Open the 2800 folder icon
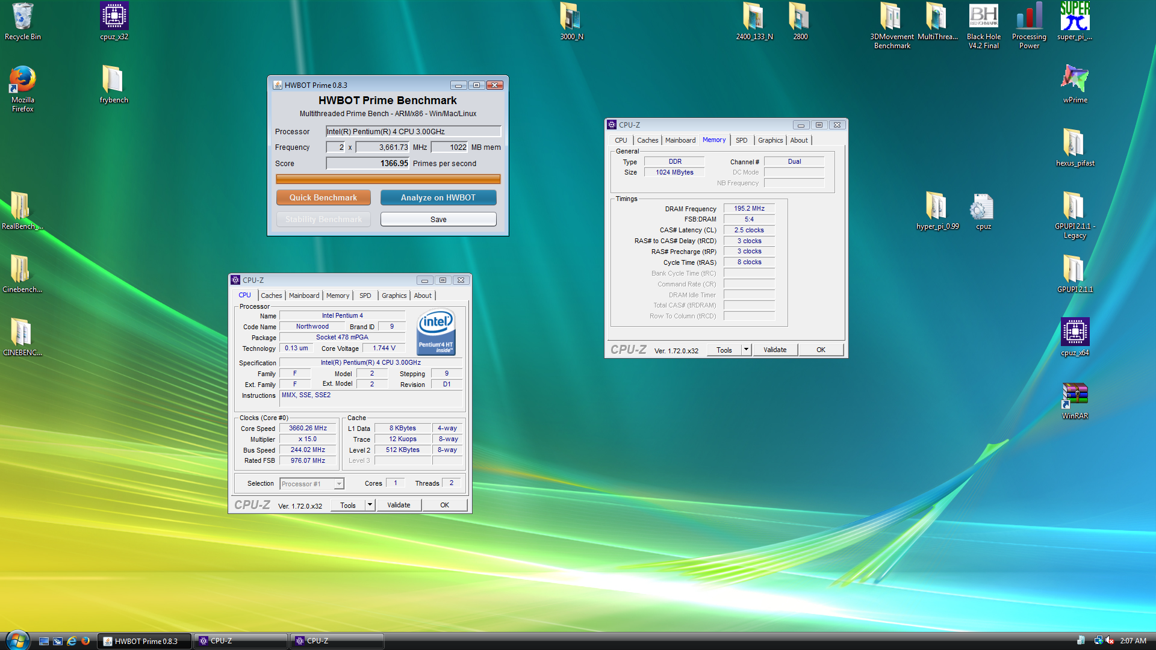The image size is (1156, 650). (x=800, y=22)
